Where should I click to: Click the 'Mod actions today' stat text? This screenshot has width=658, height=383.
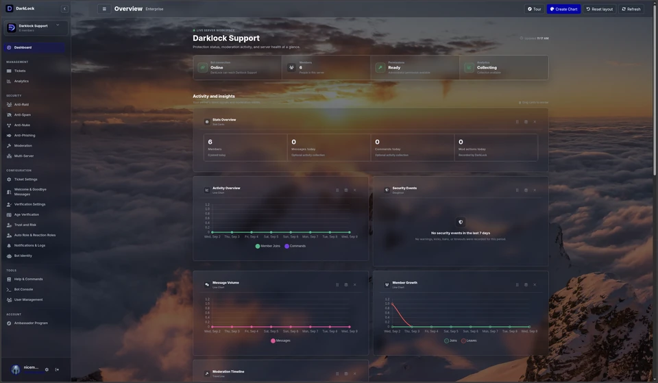472,149
